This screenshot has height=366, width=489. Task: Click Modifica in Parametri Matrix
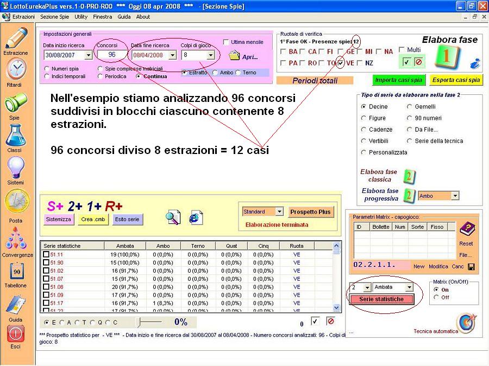click(x=438, y=266)
